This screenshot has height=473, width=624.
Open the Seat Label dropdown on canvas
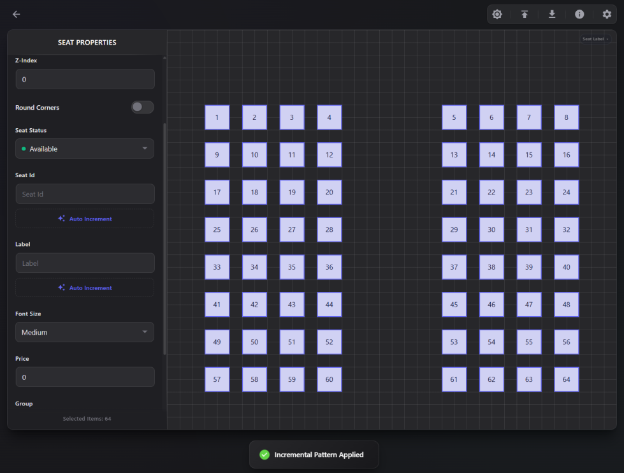[595, 39]
